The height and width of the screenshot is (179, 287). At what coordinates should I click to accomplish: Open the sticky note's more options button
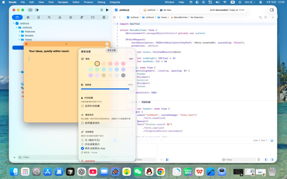point(107,44)
